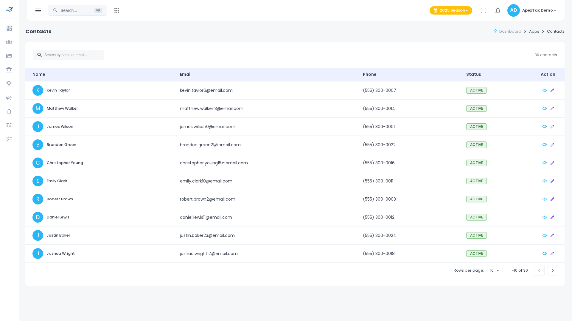View details for Emily Clark via eye icon

pos(545,181)
